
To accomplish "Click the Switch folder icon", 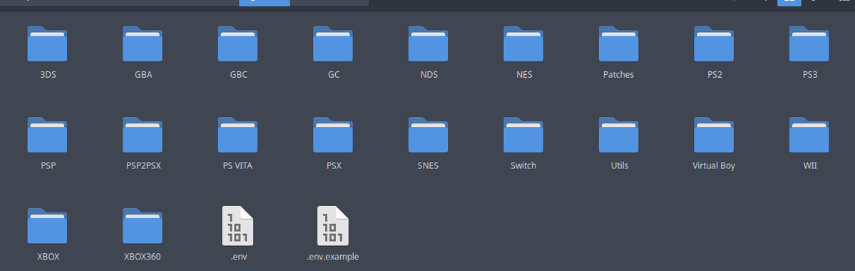I will click(523, 135).
